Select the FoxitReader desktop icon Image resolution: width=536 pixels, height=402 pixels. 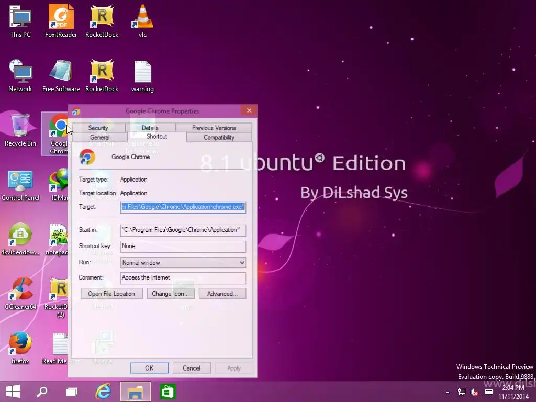click(x=61, y=20)
